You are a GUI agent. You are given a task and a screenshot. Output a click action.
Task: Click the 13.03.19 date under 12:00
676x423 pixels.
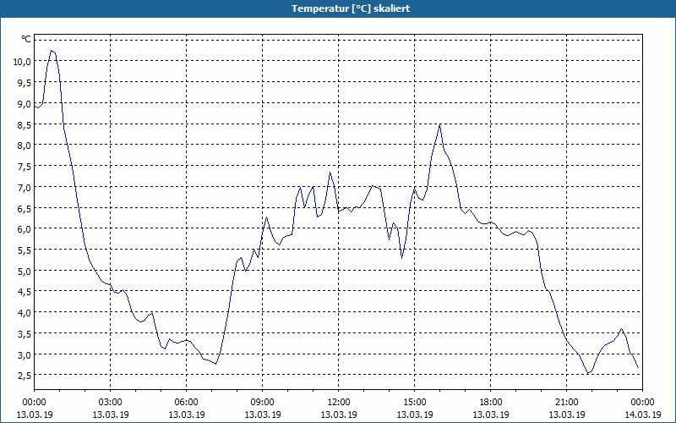click(339, 415)
